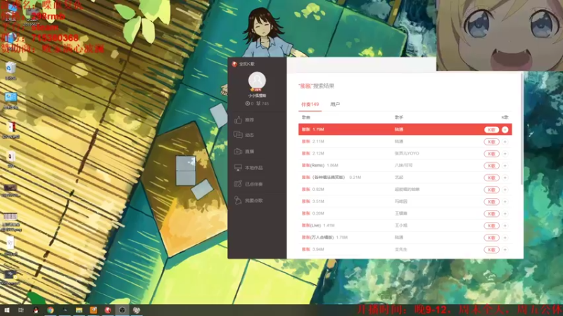Open OBS from the taskbar
Image resolution: width=563 pixels, height=316 pixels.
coord(122,310)
